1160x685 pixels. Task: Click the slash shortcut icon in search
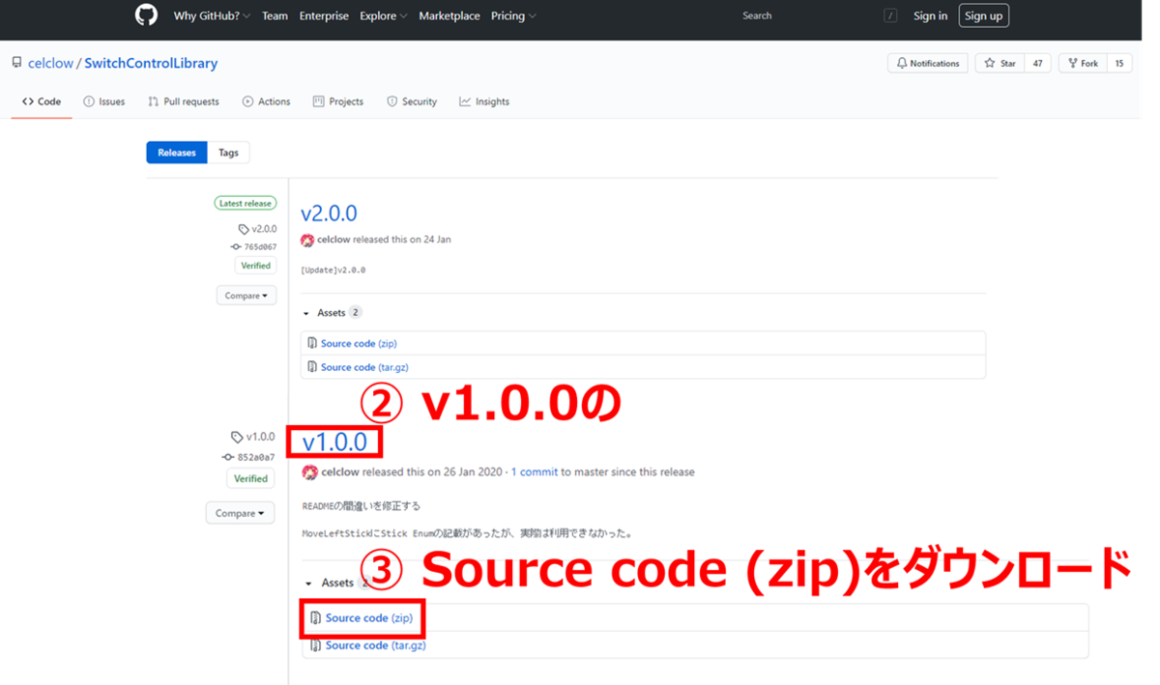(x=890, y=15)
